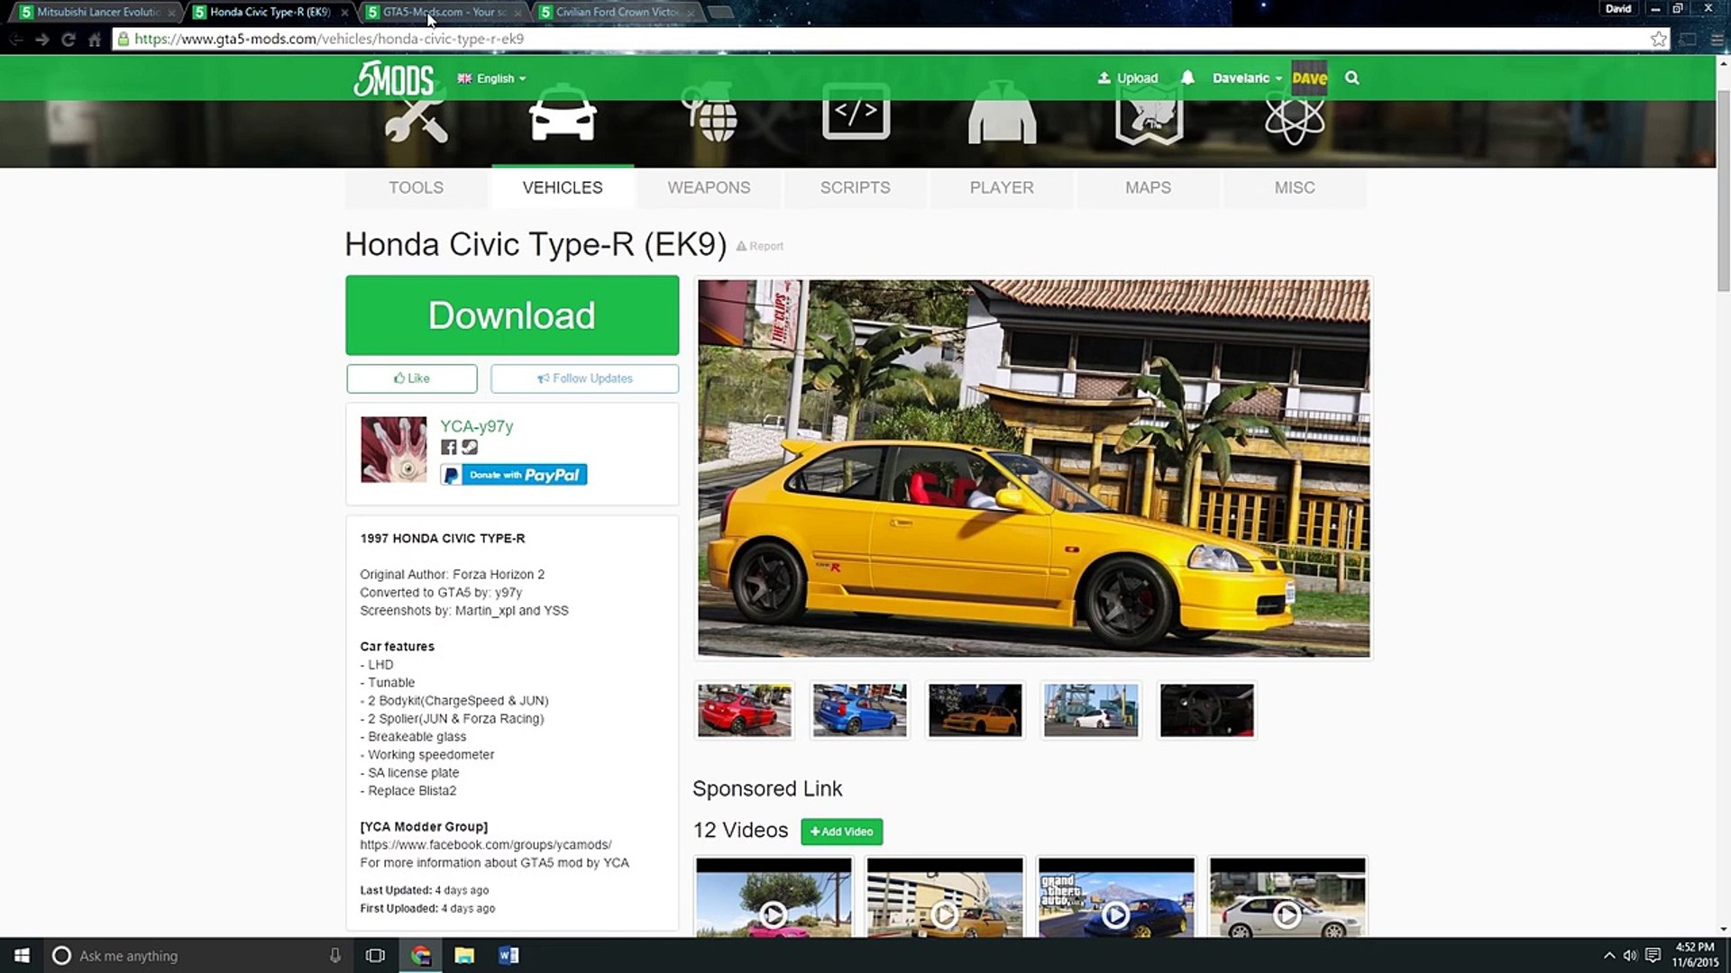Select the blue Civic thumbnail image
1731x973 pixels.
tap(859, 710)
